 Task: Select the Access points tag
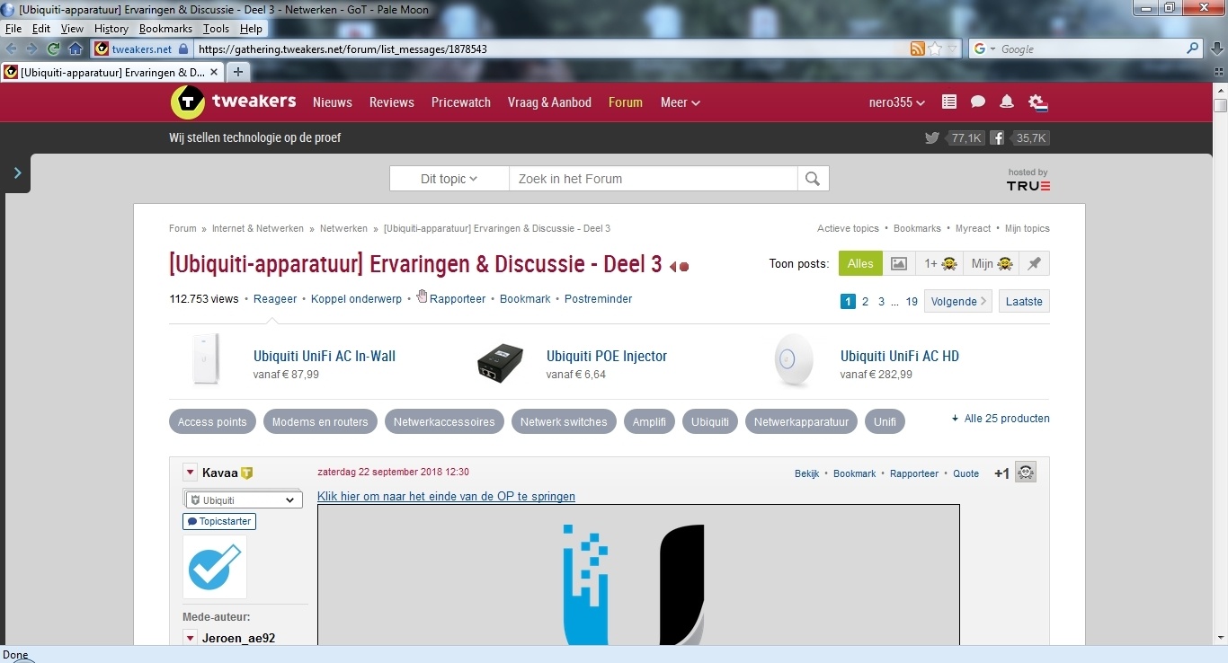pos(212,421)
